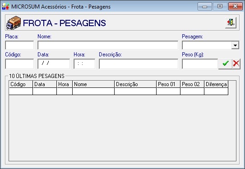The image size is (245, 169).
Task: Open the Pesagem dropdown arrow
Action: point(235,45)
